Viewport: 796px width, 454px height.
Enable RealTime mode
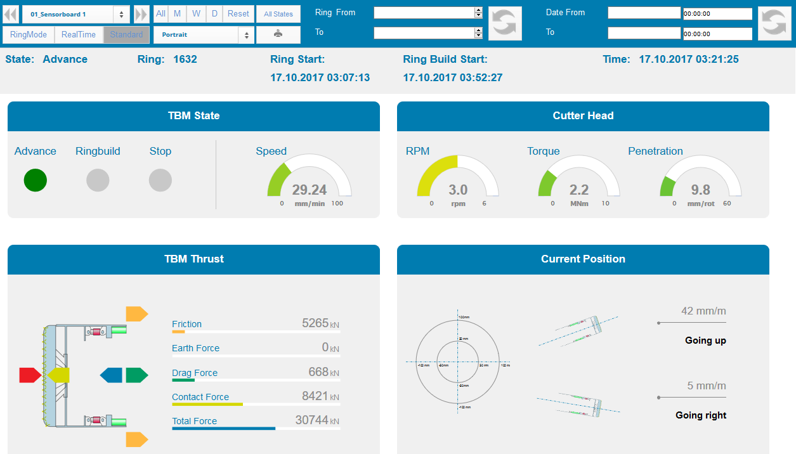79,35
